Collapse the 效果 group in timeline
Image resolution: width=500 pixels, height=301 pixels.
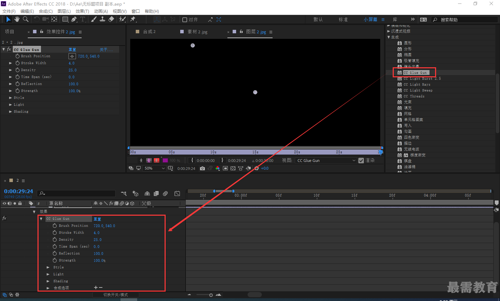coord(34,212)
